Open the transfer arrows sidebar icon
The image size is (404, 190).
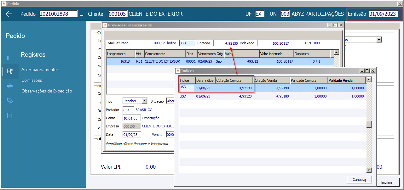10,86
